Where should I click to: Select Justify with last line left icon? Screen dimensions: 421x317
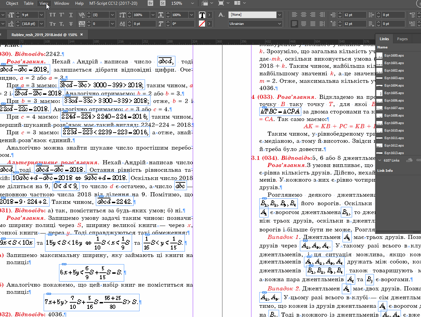point(294,24)
